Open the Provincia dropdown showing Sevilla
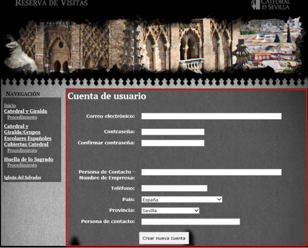 click(170, 210)
